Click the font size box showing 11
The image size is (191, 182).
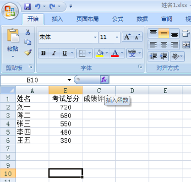[x=107, y=37]
